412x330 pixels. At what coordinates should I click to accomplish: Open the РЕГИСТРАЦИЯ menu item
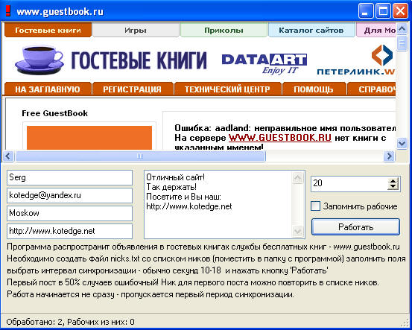pyautogui.click(x=132, y=89)
